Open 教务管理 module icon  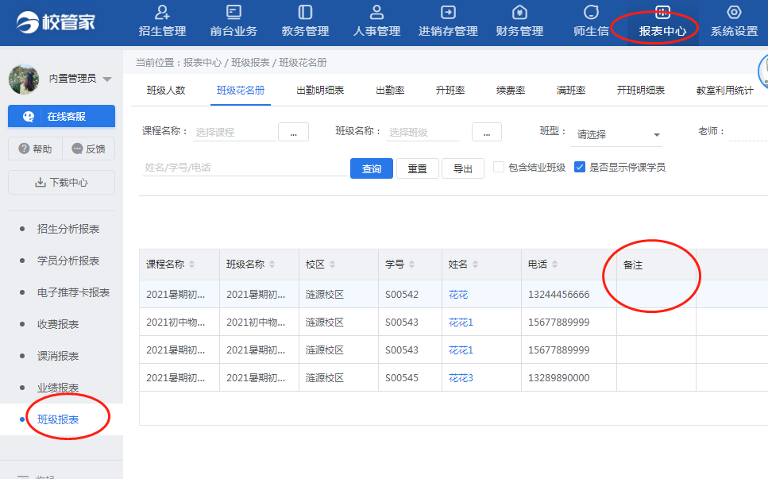point(305,13)
